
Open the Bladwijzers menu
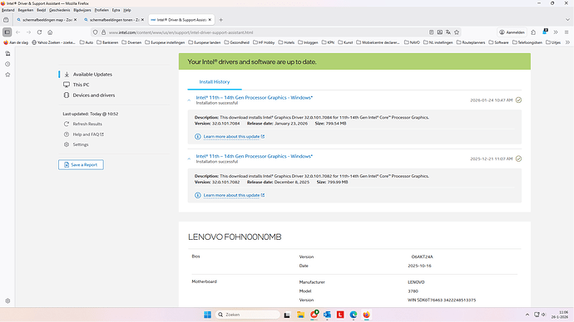click(x=82, y=10)
